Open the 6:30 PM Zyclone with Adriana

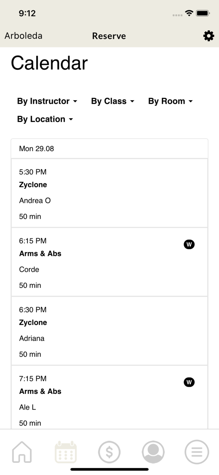[109, 331]
